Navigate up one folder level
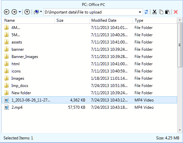The width and height of the screenshot is (183, 143). click(27, 12)
